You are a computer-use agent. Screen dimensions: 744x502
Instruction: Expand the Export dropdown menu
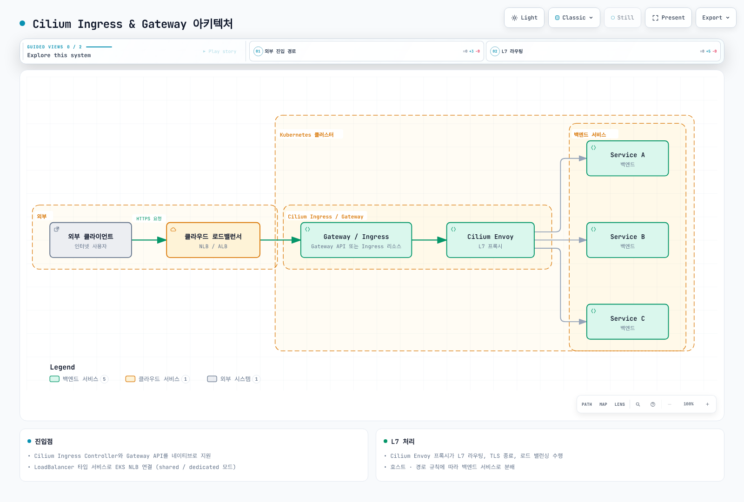pos(716,18)
